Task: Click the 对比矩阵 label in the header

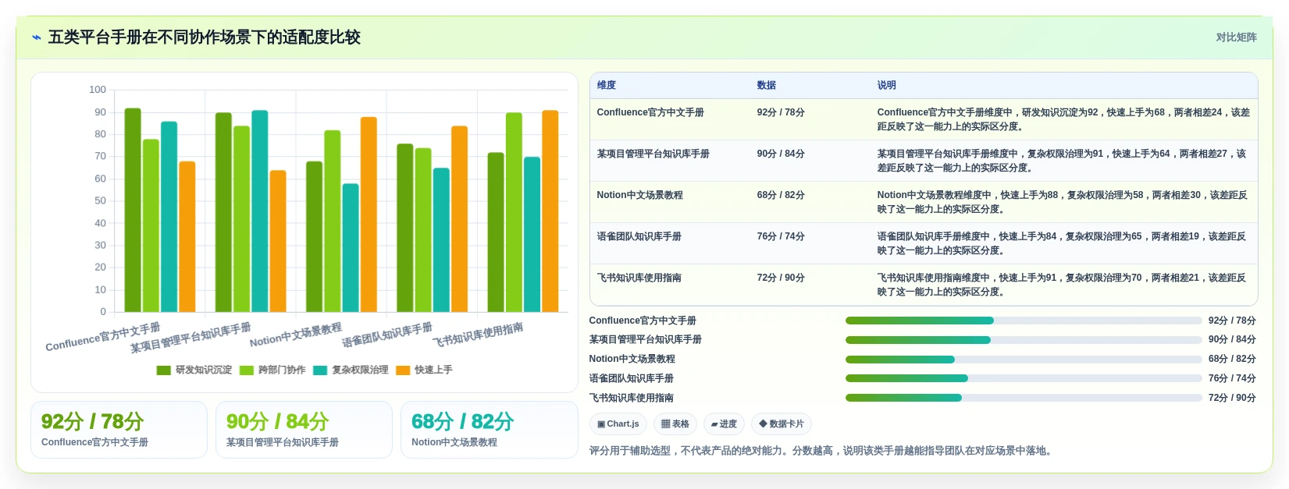Action: click(x=1236, y=37)
